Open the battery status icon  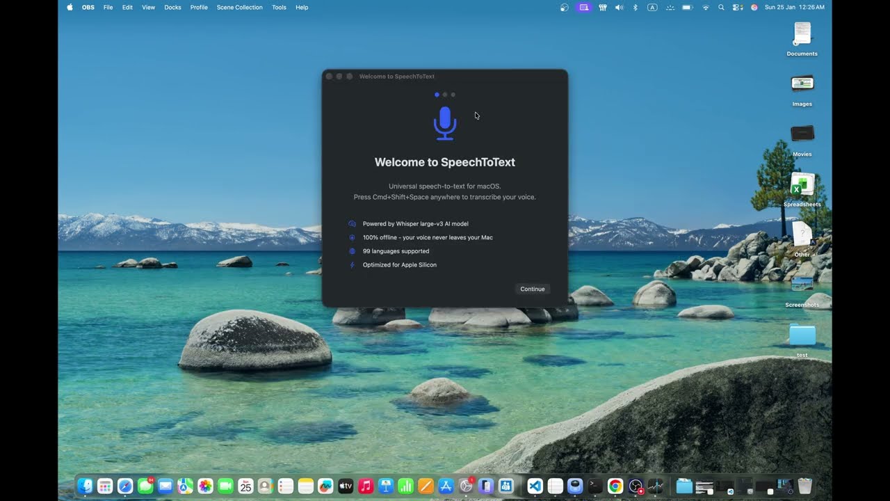[688, 7]
